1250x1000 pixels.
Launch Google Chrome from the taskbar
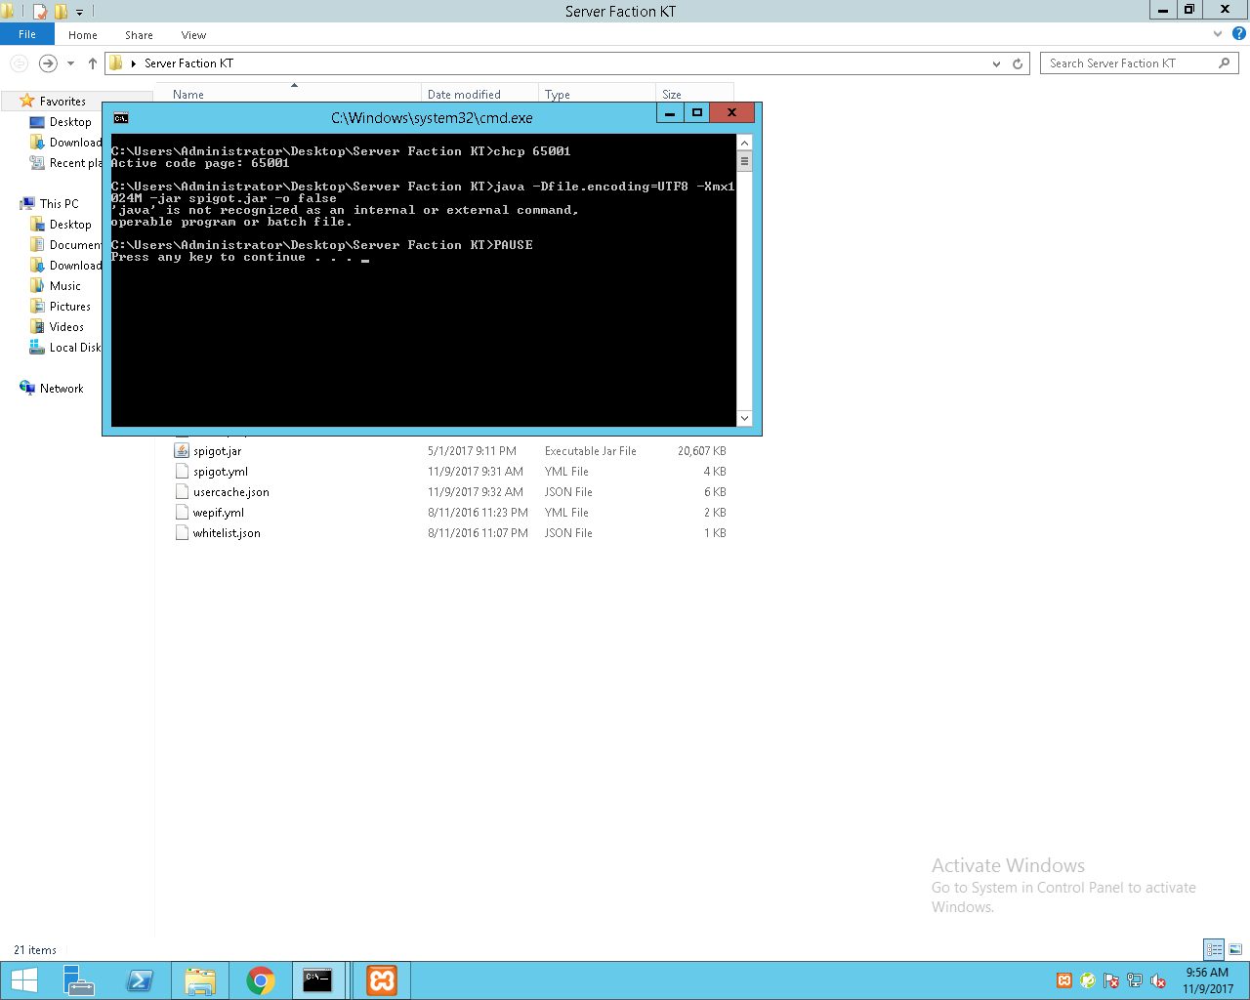coord(261,980)
